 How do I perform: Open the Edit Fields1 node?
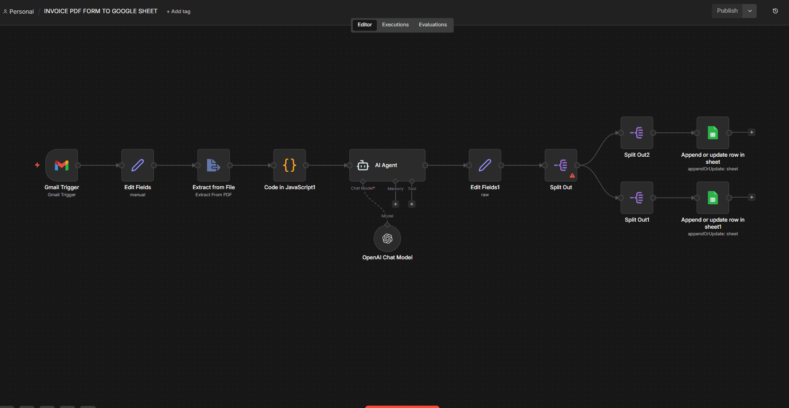485,165
